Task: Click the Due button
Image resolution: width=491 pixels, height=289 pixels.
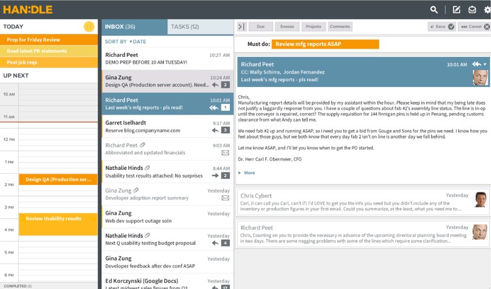Action: pyautogui.click(x=260, y=27)
